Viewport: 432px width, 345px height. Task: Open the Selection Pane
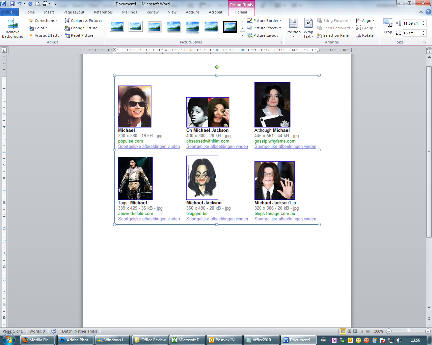pos(333,35)
